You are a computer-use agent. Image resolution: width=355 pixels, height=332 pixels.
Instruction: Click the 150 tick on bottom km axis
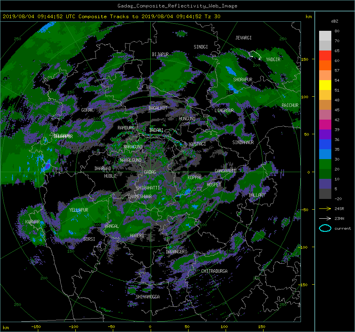tap(262, 327)
